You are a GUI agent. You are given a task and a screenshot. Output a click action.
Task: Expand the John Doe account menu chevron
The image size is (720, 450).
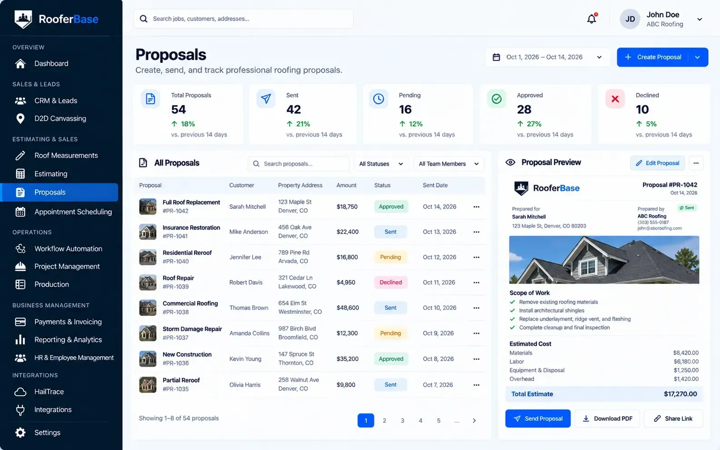700,20
